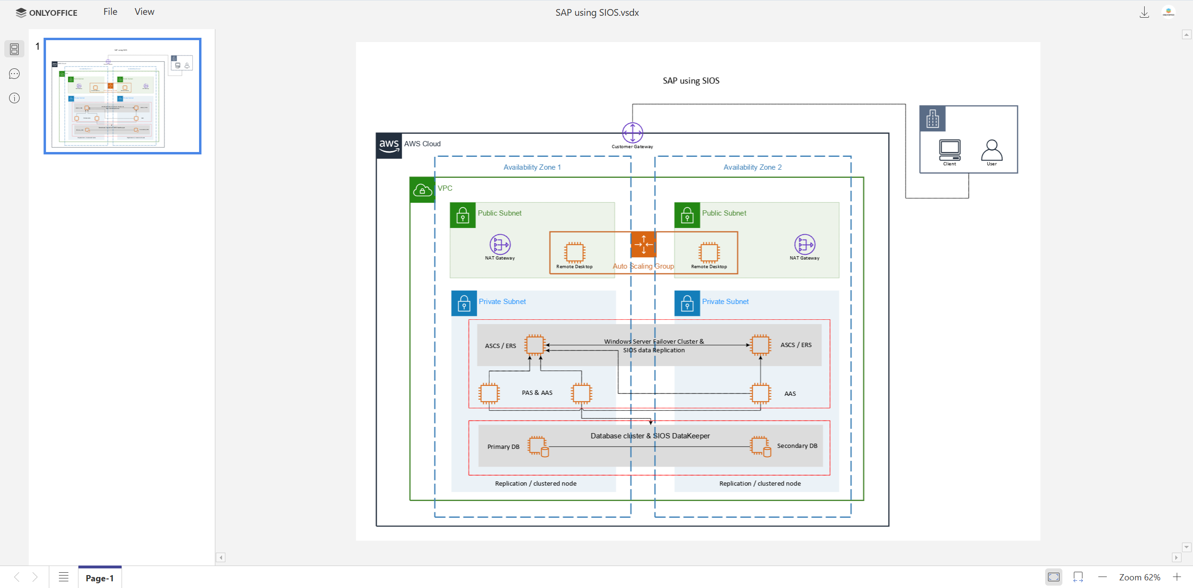This screenshot has width=1193, height=588.
Task: Open the document info icon in the sidebar
Action: (14, 98)
